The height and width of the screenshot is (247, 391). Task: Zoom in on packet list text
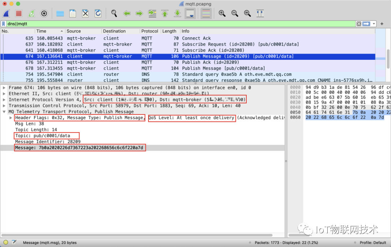click(222, 13)
